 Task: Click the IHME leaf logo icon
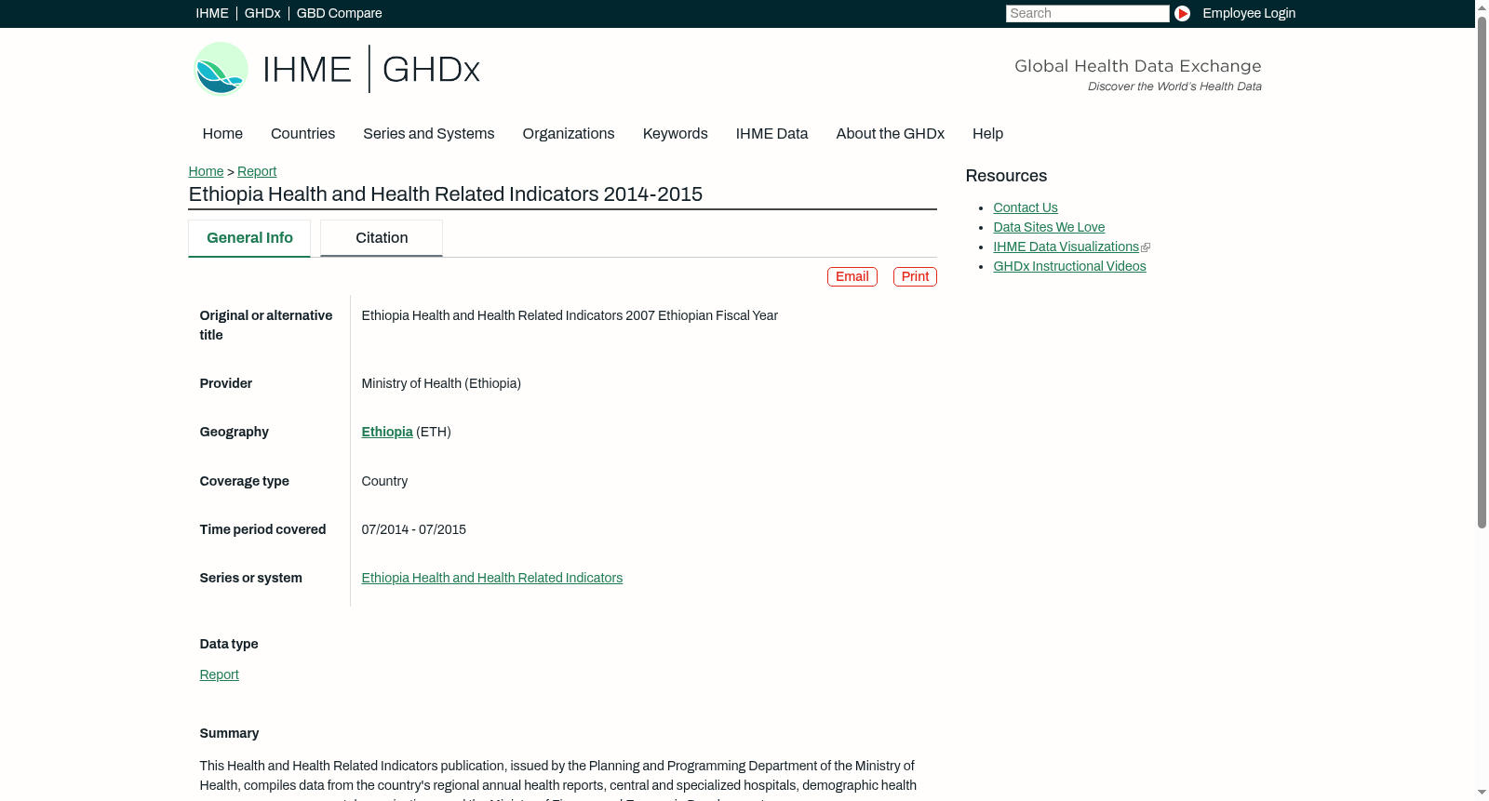221,69
